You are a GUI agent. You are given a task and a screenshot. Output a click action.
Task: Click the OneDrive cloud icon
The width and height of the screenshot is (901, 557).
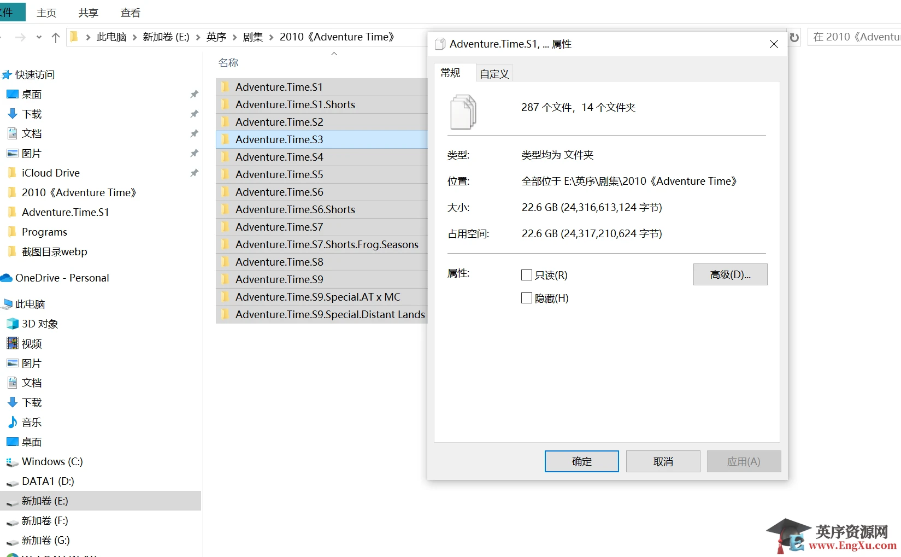coord(7,278)
